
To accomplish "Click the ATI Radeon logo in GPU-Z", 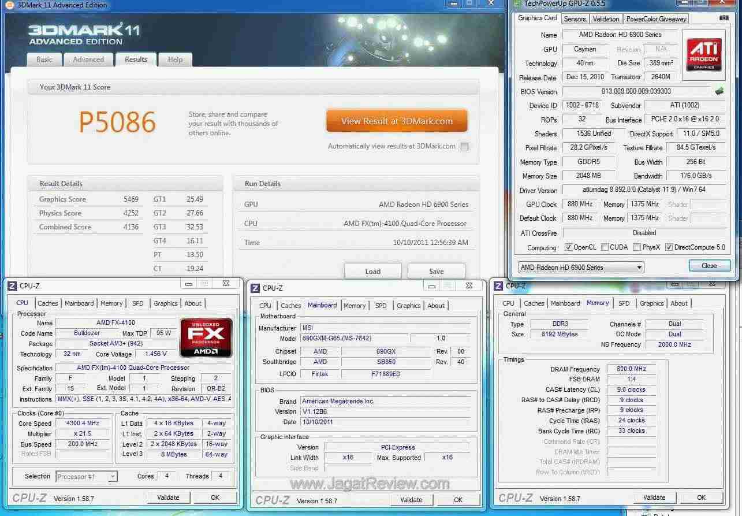I will 703,54.
